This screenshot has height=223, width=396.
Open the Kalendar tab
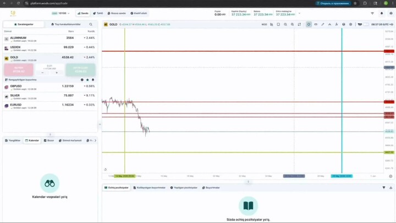[32, 140]
